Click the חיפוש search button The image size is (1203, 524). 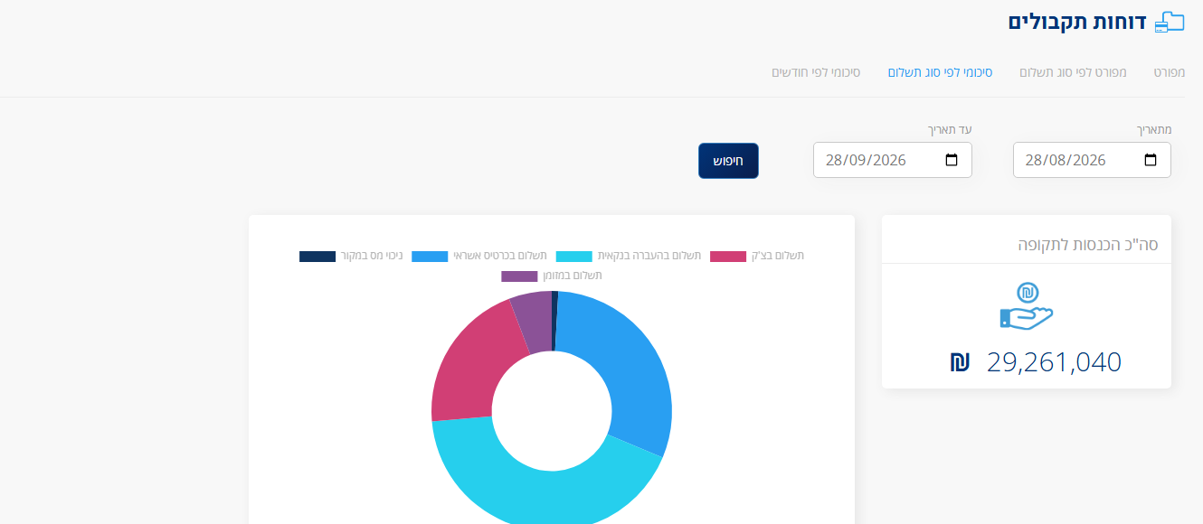pos(728,161)
